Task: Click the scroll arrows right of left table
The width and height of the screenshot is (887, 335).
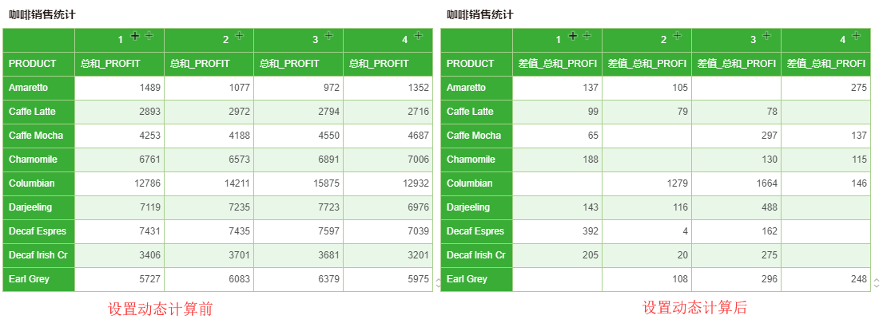Action: [x=436, y=282]
